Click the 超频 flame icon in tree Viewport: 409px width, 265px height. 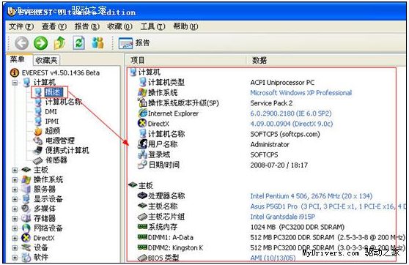click(38, 131)
